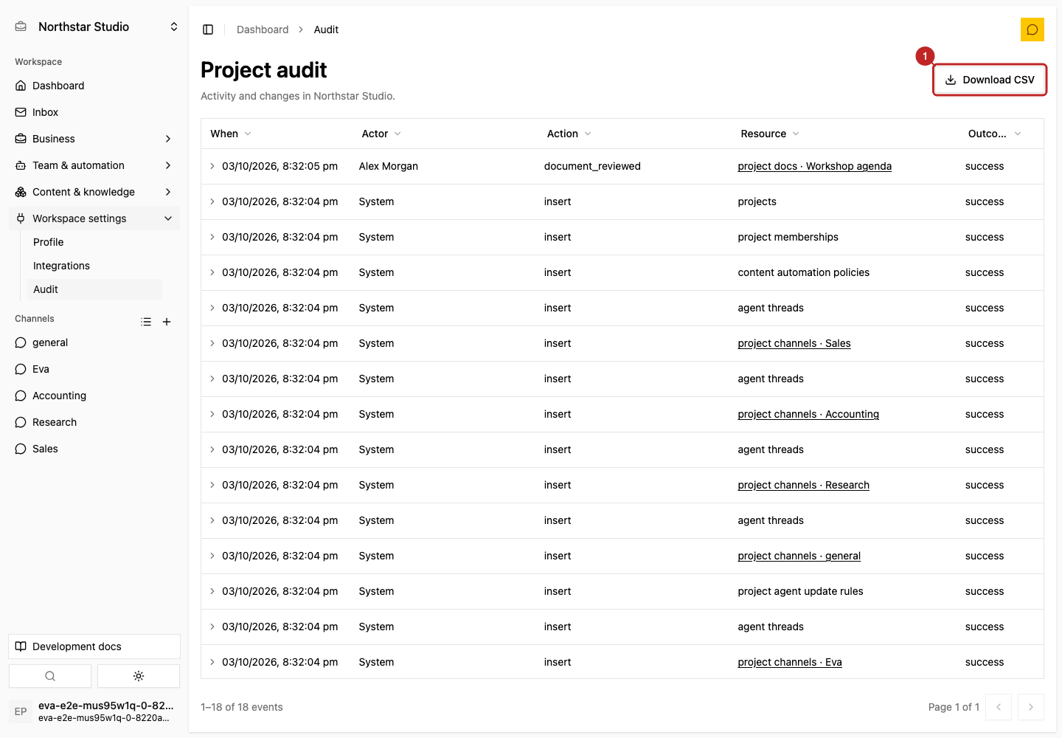The width and height of the screenshot is (1062, 738).
Task: Click the EP user avatar
Action: (x=21, y=711)
